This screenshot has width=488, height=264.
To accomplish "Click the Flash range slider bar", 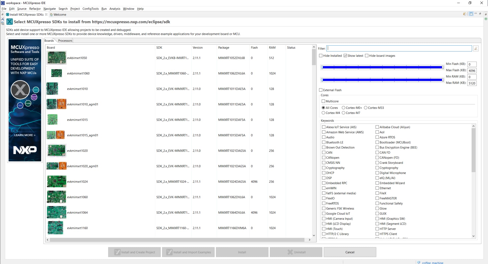I will coord(382,67).
